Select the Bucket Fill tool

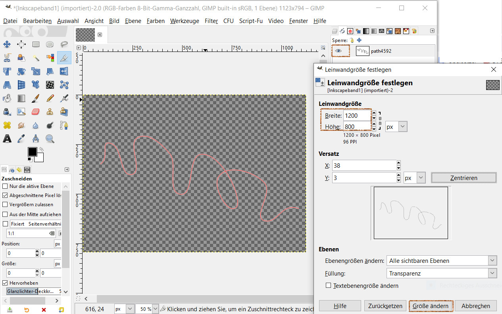[7, 98]
